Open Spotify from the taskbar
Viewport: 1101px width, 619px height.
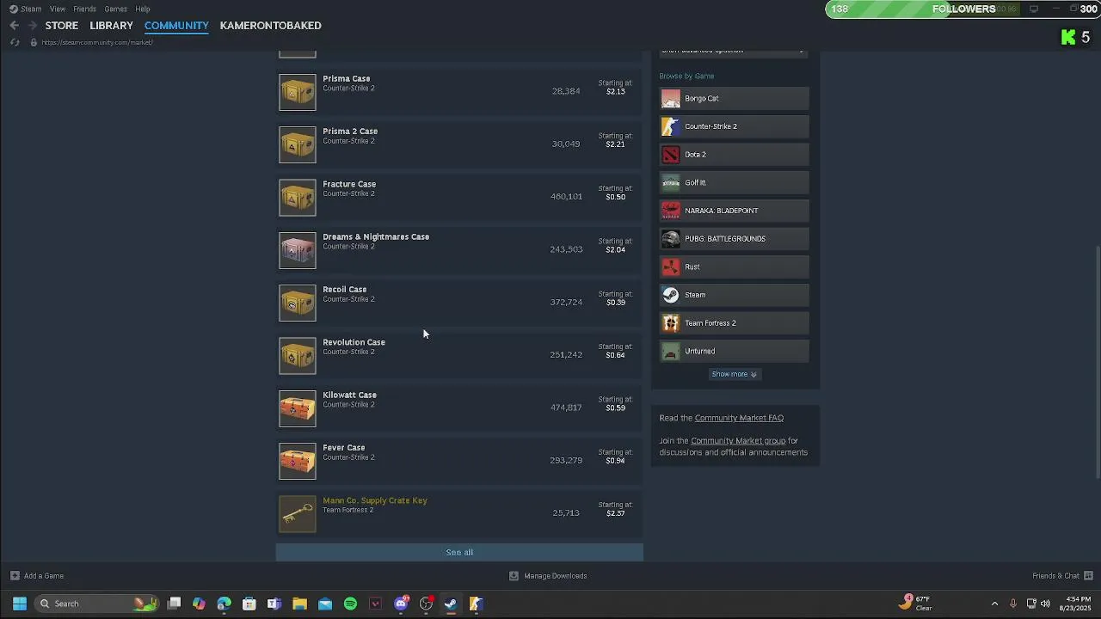pyautogui.click(x=350, y=604)
